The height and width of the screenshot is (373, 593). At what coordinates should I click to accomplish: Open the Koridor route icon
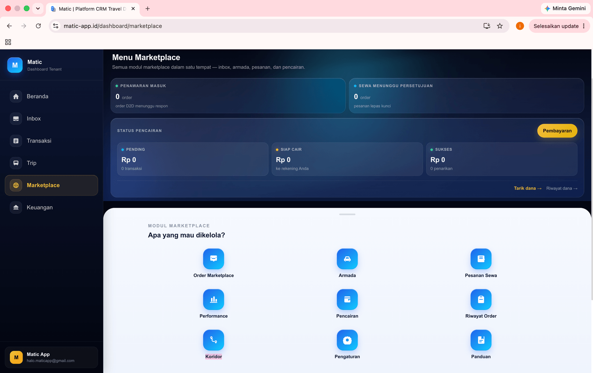click(213, 340)
